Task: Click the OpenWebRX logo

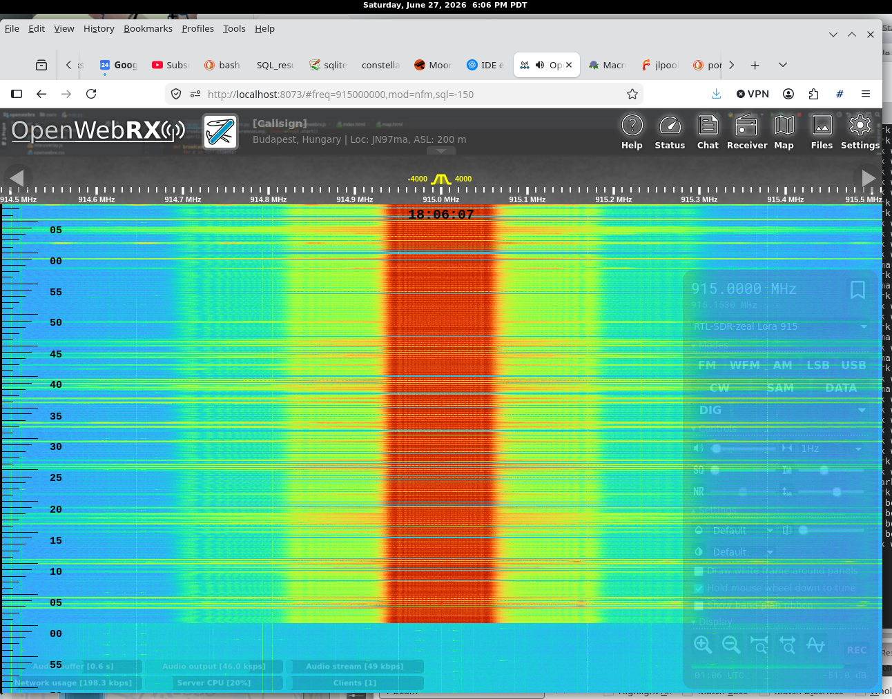Action: pos(98,130)
